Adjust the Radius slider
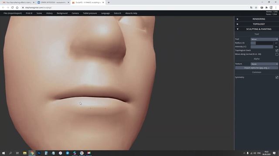The height and width of the screenshot is (156, 279). [262, 43]
